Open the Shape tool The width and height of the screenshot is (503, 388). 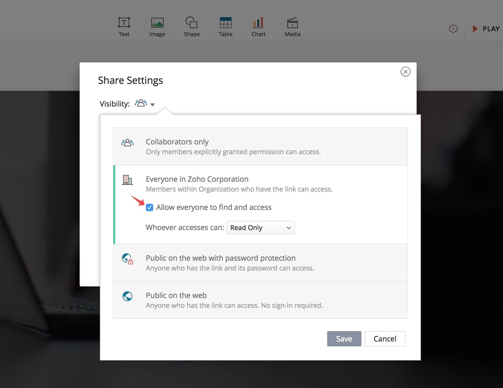[x=192, y=27]
